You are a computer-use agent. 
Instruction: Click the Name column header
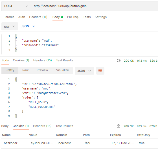(6, 135)
